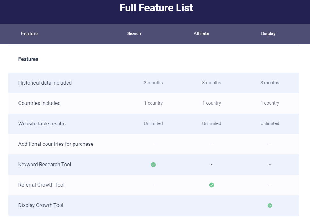Select the Display column header
This screenshot has width=310, height=223.
pyautogui.click(x=268, y=33)
